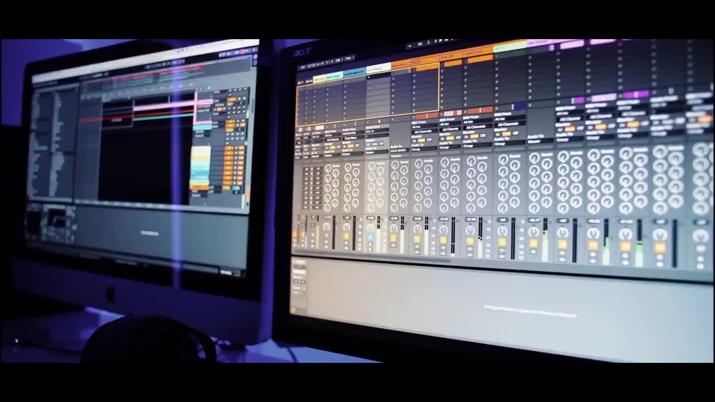Viewport: 715px width, 402px height.
Task: Toggle KICK track's yellow activator button
Action: click(417, 239)
